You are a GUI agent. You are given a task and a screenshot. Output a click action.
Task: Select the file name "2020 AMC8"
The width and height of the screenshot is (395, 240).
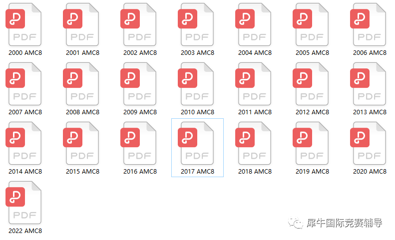coord(370,172)
